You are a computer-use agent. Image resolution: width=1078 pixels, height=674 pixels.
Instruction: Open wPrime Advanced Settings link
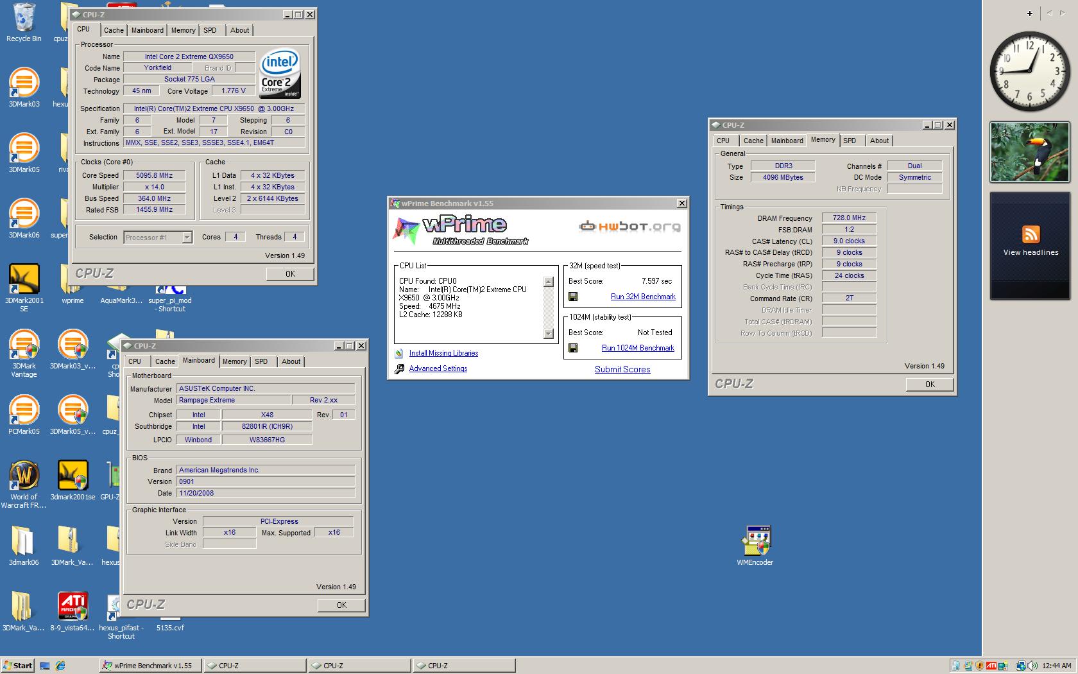click(x=438, y=368)
